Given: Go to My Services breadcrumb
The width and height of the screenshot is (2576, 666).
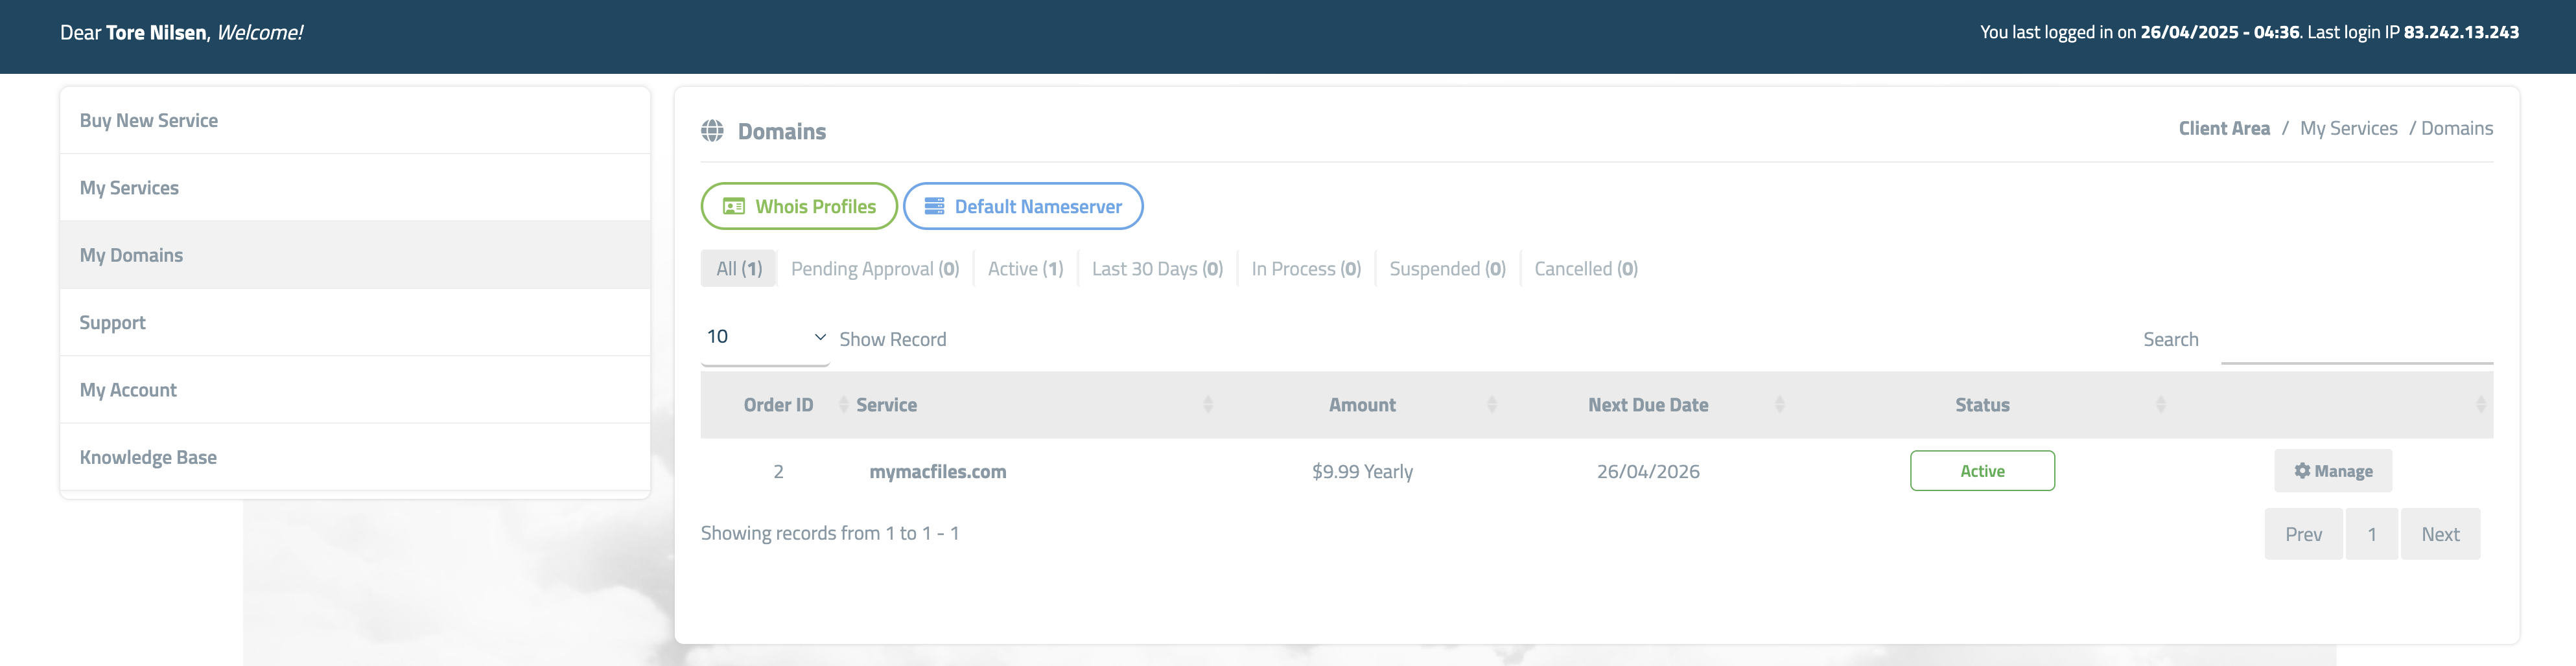Looking at the screenshot, I should 2348,128.
